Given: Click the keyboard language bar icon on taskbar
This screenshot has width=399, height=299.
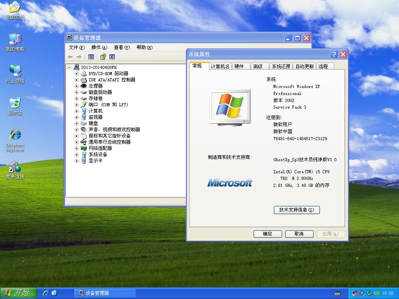Looking at the screenshot, I should (337, 294).
